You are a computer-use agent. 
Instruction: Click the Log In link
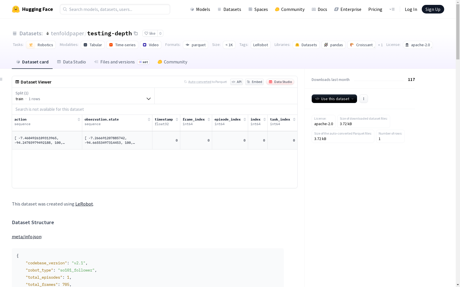pyautogui.click(x=411, y=9)
